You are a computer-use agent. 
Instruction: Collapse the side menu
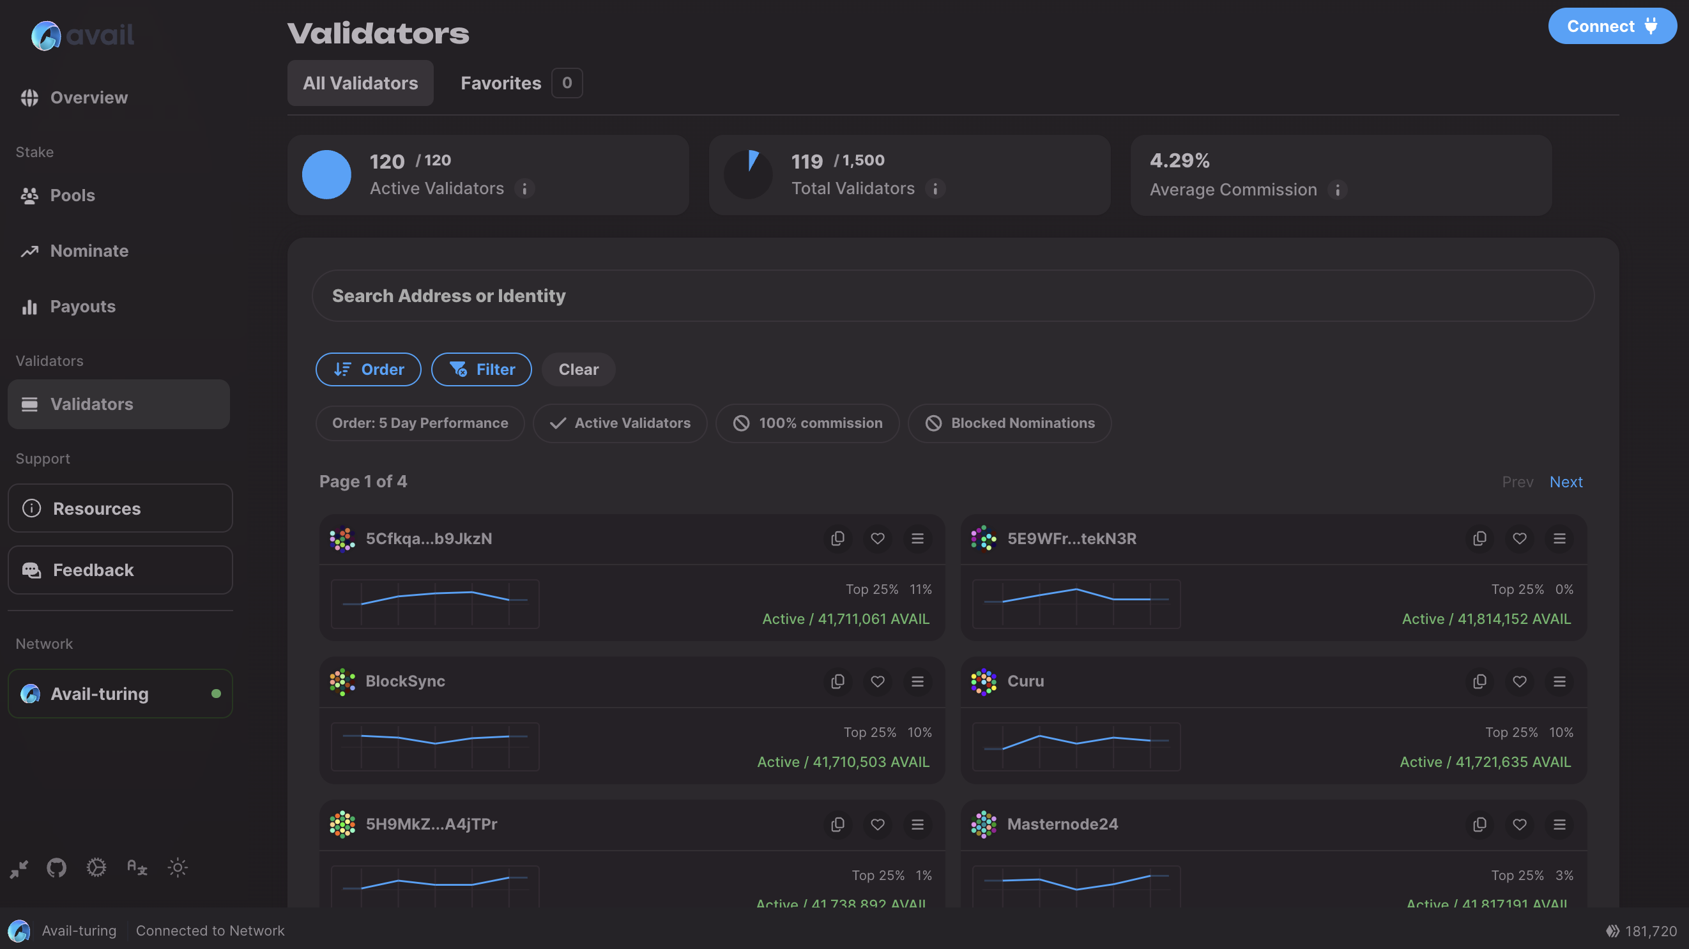(19, 869)
